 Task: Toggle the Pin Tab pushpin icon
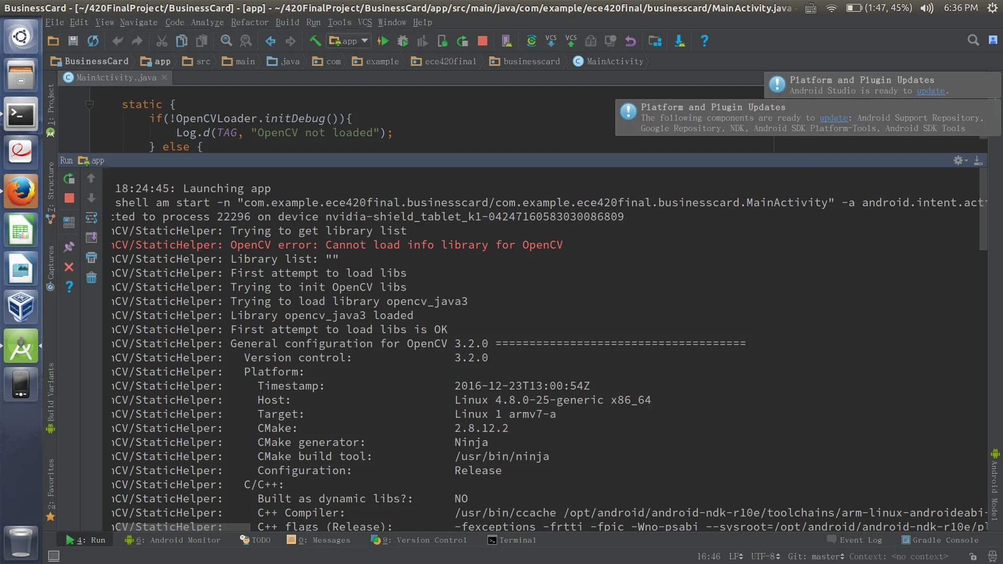69,246
